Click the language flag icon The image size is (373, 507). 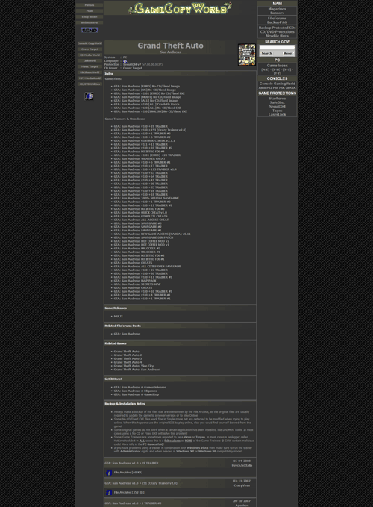point(125,61)
